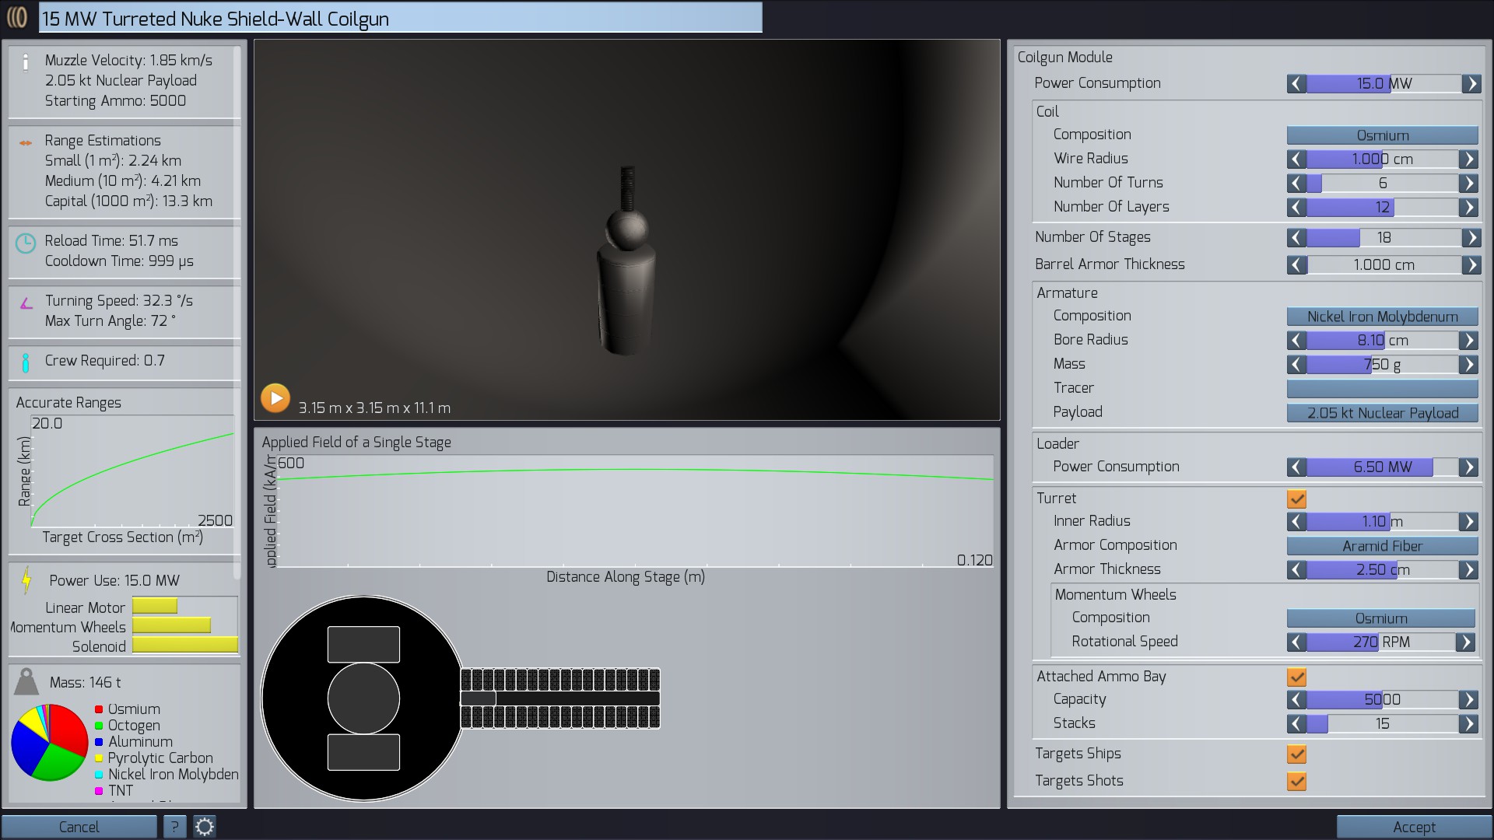The image size is (1494, 840).
Task: Increase Loader Power Consumption
Action: click(1468, 467)
